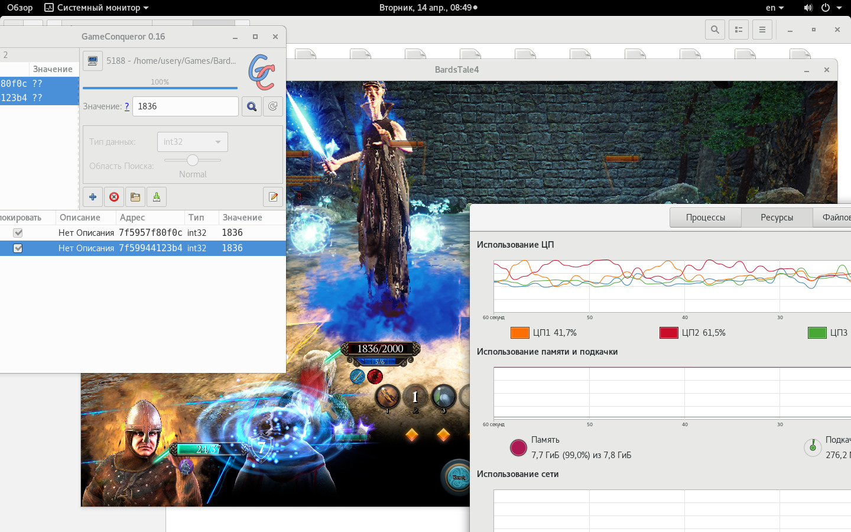851x532 pixels.
Task: Open the value syntax help link
Action: (x=126, y=106)
